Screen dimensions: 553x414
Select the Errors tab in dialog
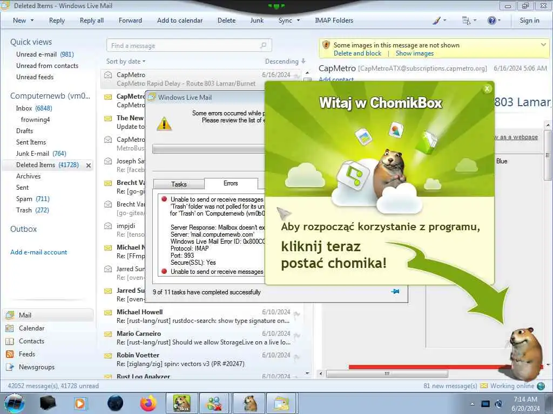click(x=231, y=183)
